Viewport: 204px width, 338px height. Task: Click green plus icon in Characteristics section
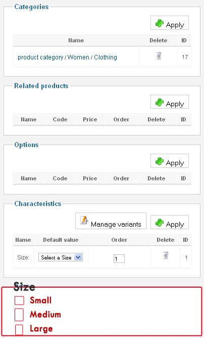pyautogui.click(x=160, y=223)
